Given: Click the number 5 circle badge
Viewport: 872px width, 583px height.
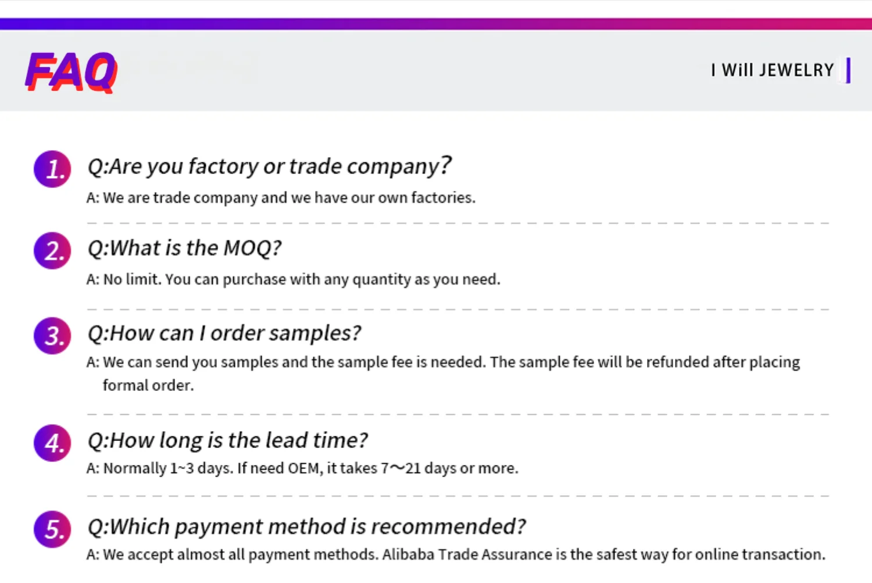Looking at the screenshot, I should tap(52, 529).
